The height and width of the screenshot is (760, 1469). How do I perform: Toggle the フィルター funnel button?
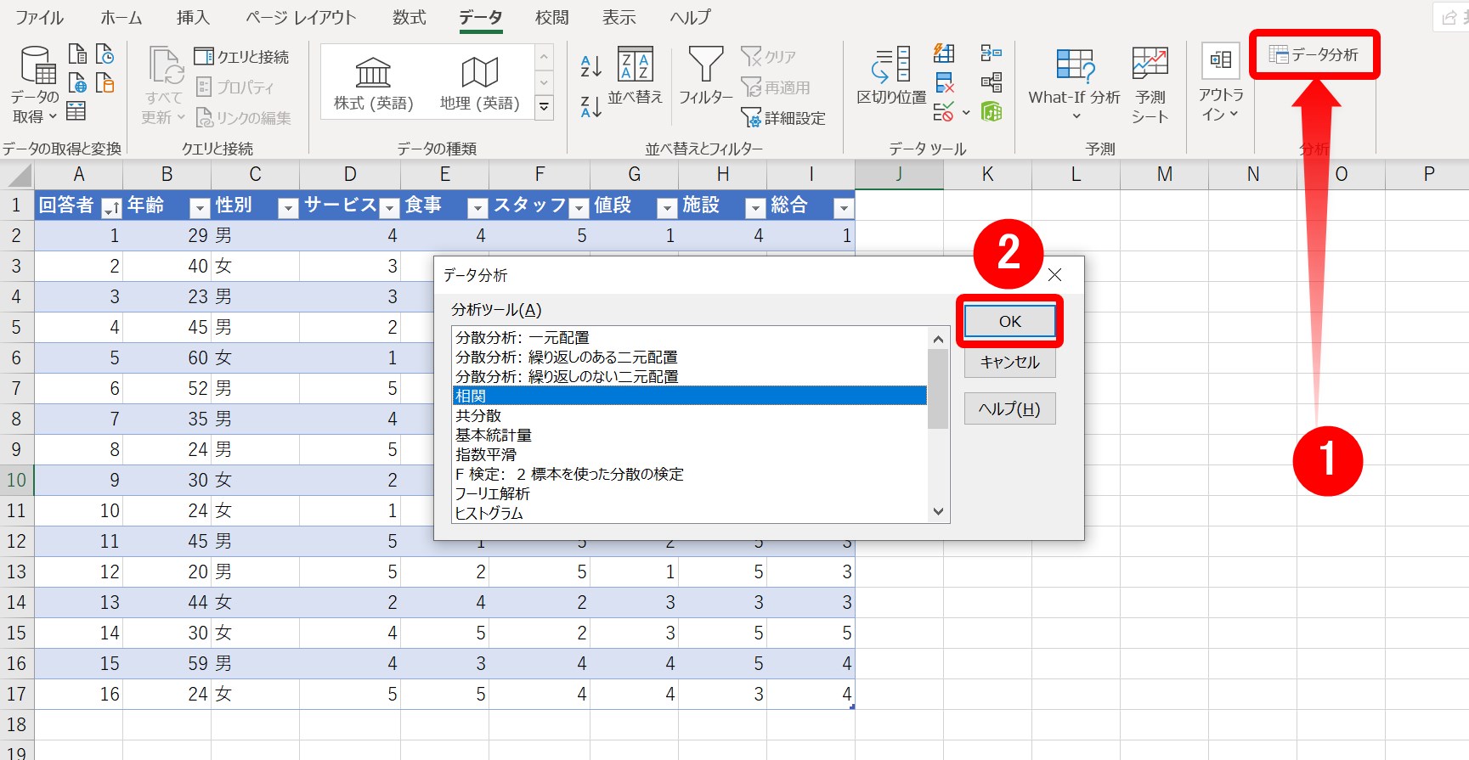[x=705, y=76]
